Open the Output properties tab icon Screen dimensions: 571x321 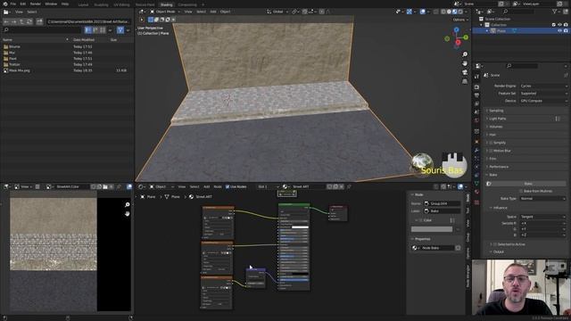pos(476,95)
